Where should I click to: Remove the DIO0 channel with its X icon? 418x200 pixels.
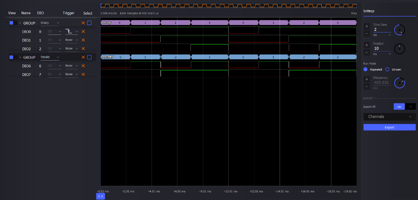[x=83, y=32]
